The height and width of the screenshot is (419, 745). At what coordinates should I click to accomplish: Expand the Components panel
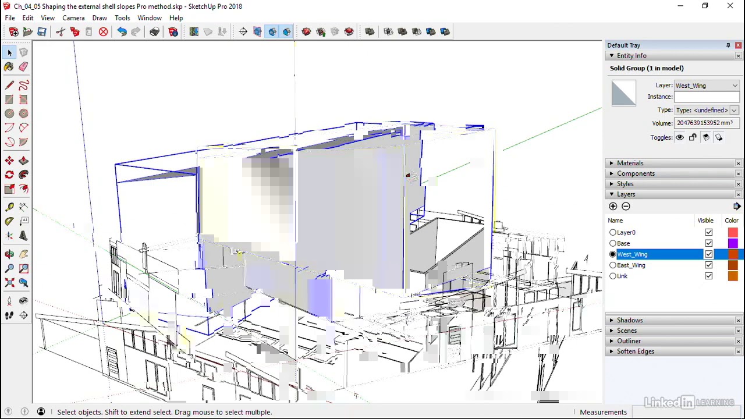(611, 173)
